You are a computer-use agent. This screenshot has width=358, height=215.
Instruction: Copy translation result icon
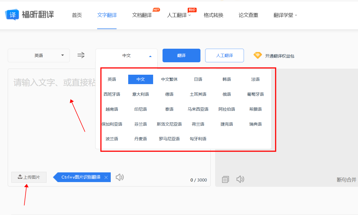coord(226,180)
